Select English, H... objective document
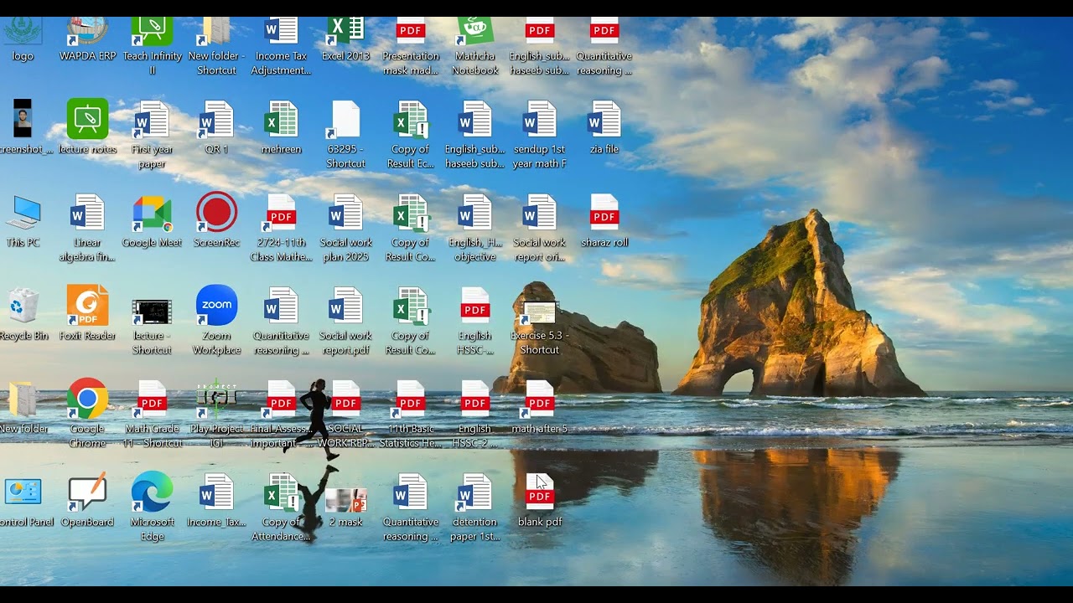Image resolution: width=1073 pixels, height=603 pixels. pyautogui.click(x=475, y=228)
